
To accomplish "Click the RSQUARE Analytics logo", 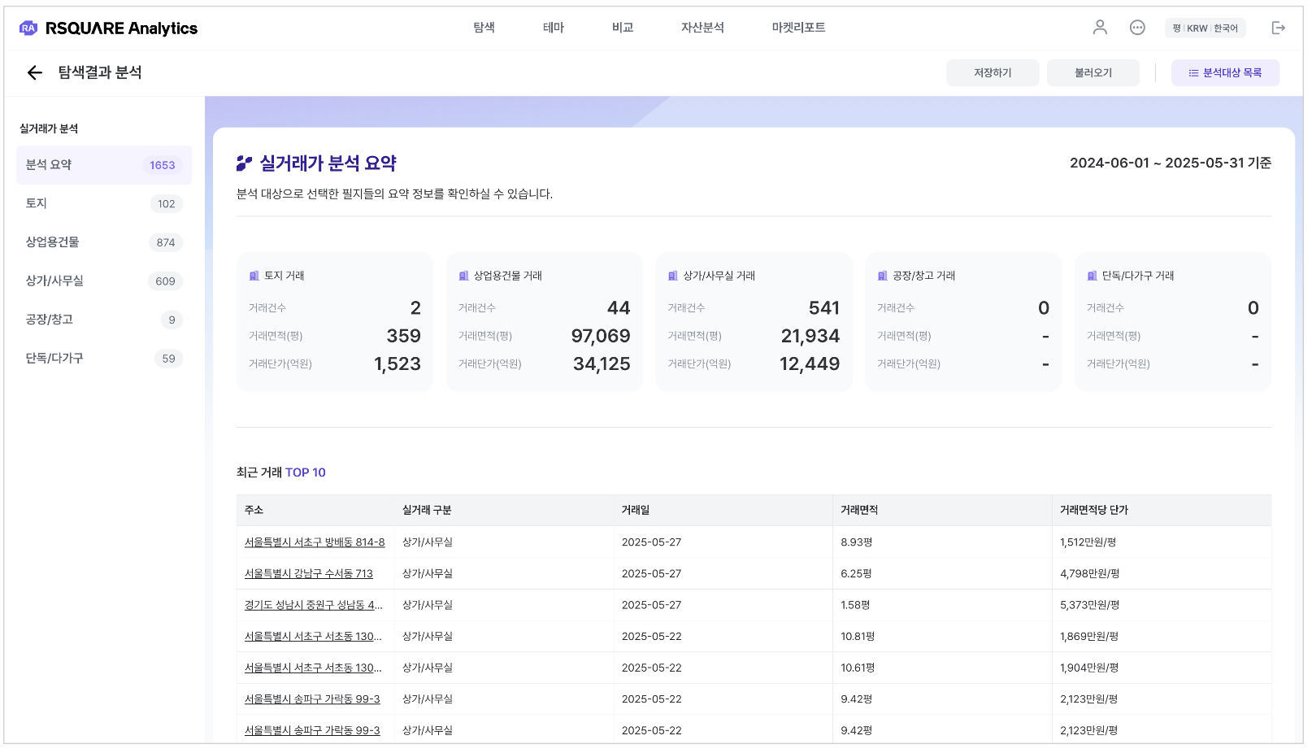I will tap(108, 28).
